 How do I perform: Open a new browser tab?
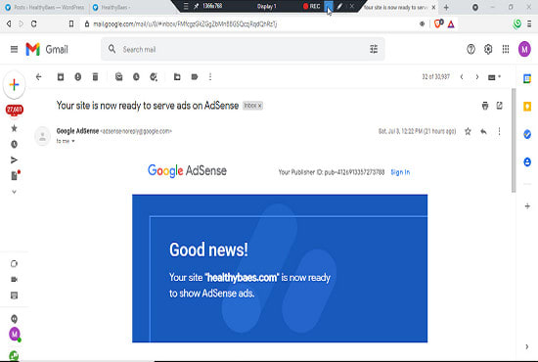pyautogui.click(x=446, y=7)
